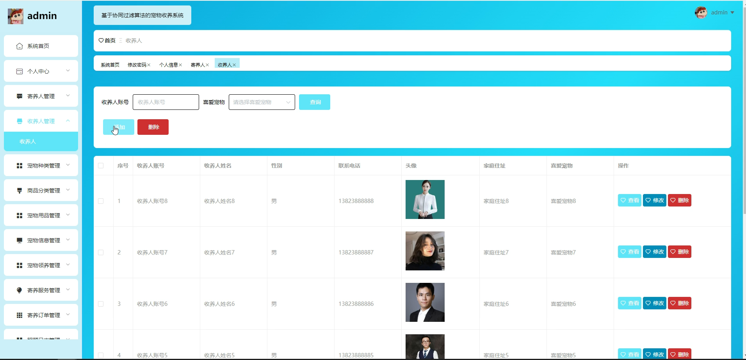This screenshot has height=360, width=746.
Task: Select the 收养人 submenu item
Action: pyautogui.click(x=41, y=141)
